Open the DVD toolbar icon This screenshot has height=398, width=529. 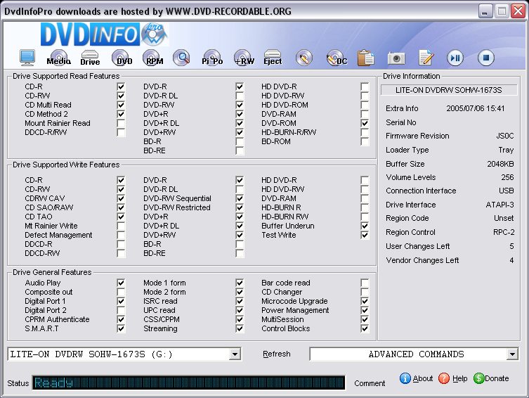121,58
